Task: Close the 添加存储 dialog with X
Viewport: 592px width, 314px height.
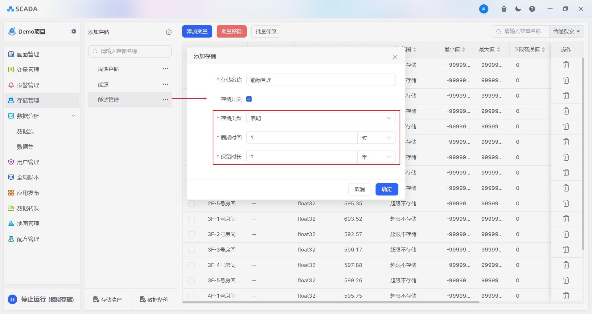Action: [x=395, y=57]
